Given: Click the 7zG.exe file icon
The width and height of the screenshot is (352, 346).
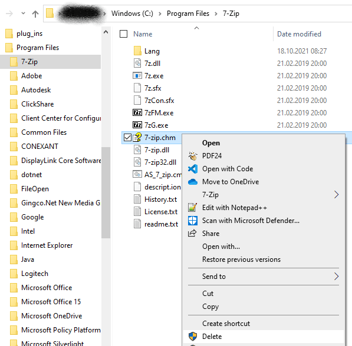Looking at the screenshot, I should coord(137,125).
